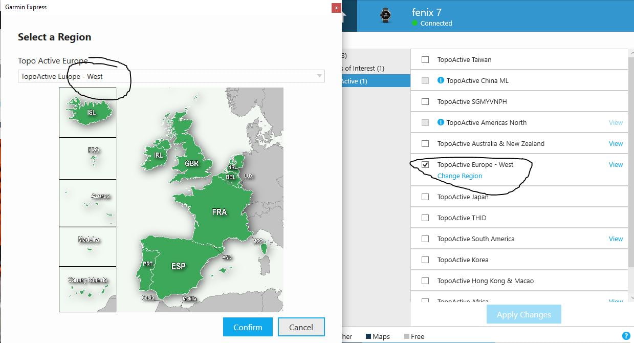Open the blue help question mark icon
Image resolution: width=634 pixels, height=343 pixels.
pos(626,336)
